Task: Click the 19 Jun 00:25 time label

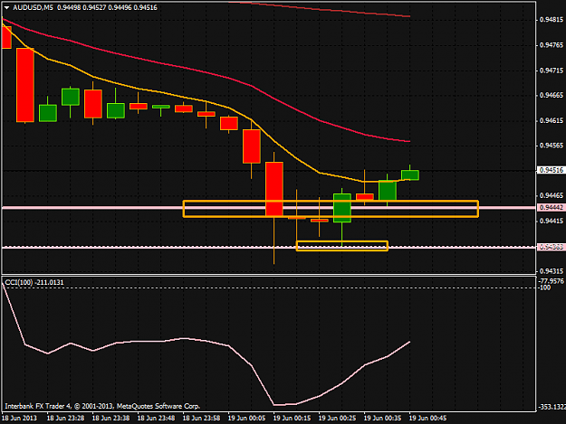Action: 337,418
